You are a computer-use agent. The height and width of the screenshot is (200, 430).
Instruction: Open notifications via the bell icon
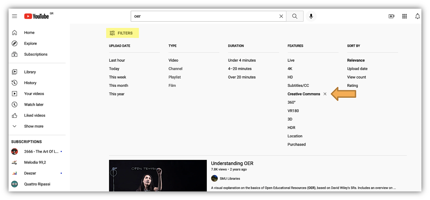pos(418,16)
